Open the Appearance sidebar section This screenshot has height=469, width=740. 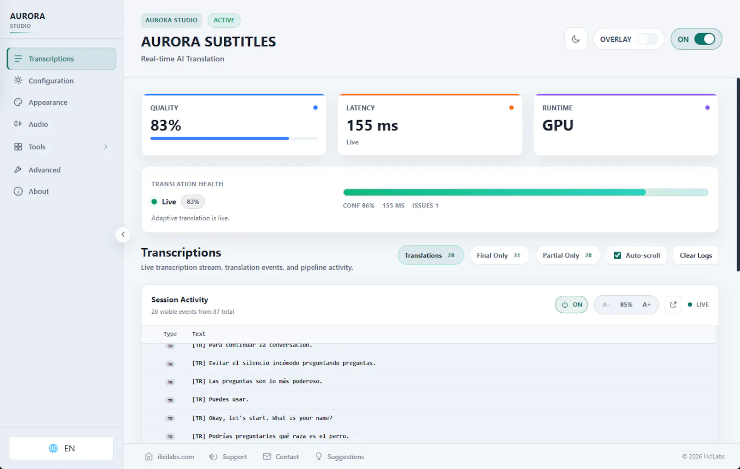62,102
